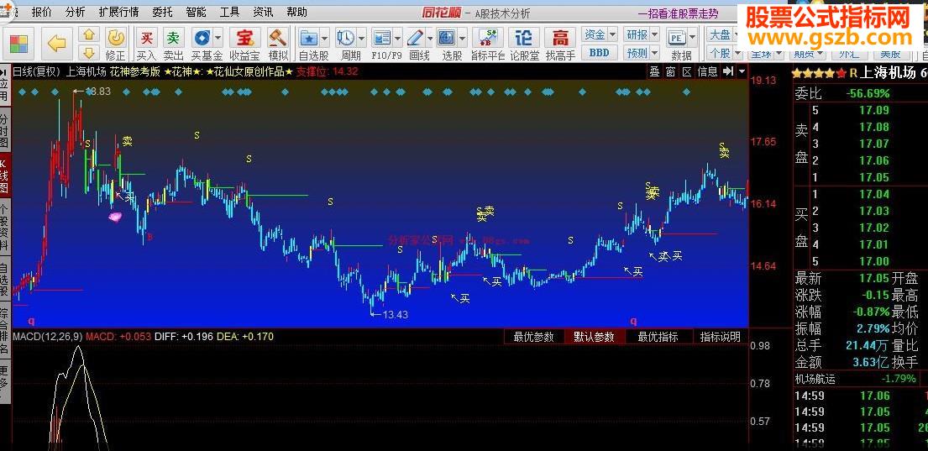Image resolution: width=928 pixels, height=451 pixels.
Task: Open the 分析 menu
Action: click(x=75, y=12)
